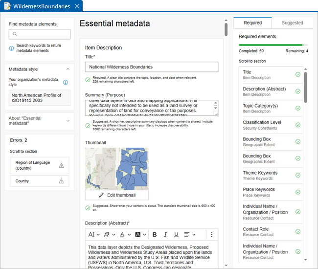This screenshot has height=269, width=318.
Task: Open the font color dropdown
Action: pyautogui.click(x=125, y=235)
